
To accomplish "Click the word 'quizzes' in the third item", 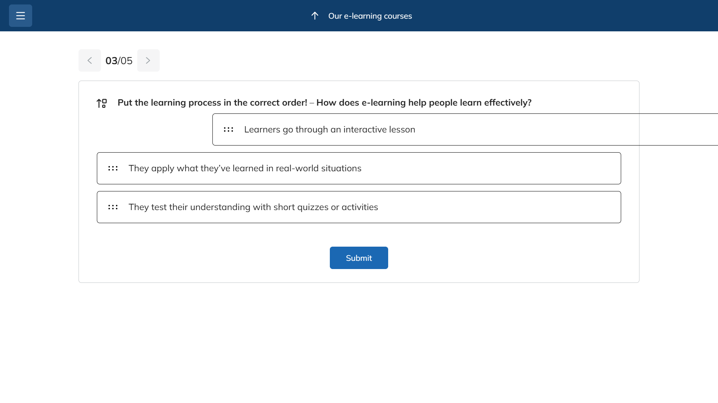I will pos(313,207).
